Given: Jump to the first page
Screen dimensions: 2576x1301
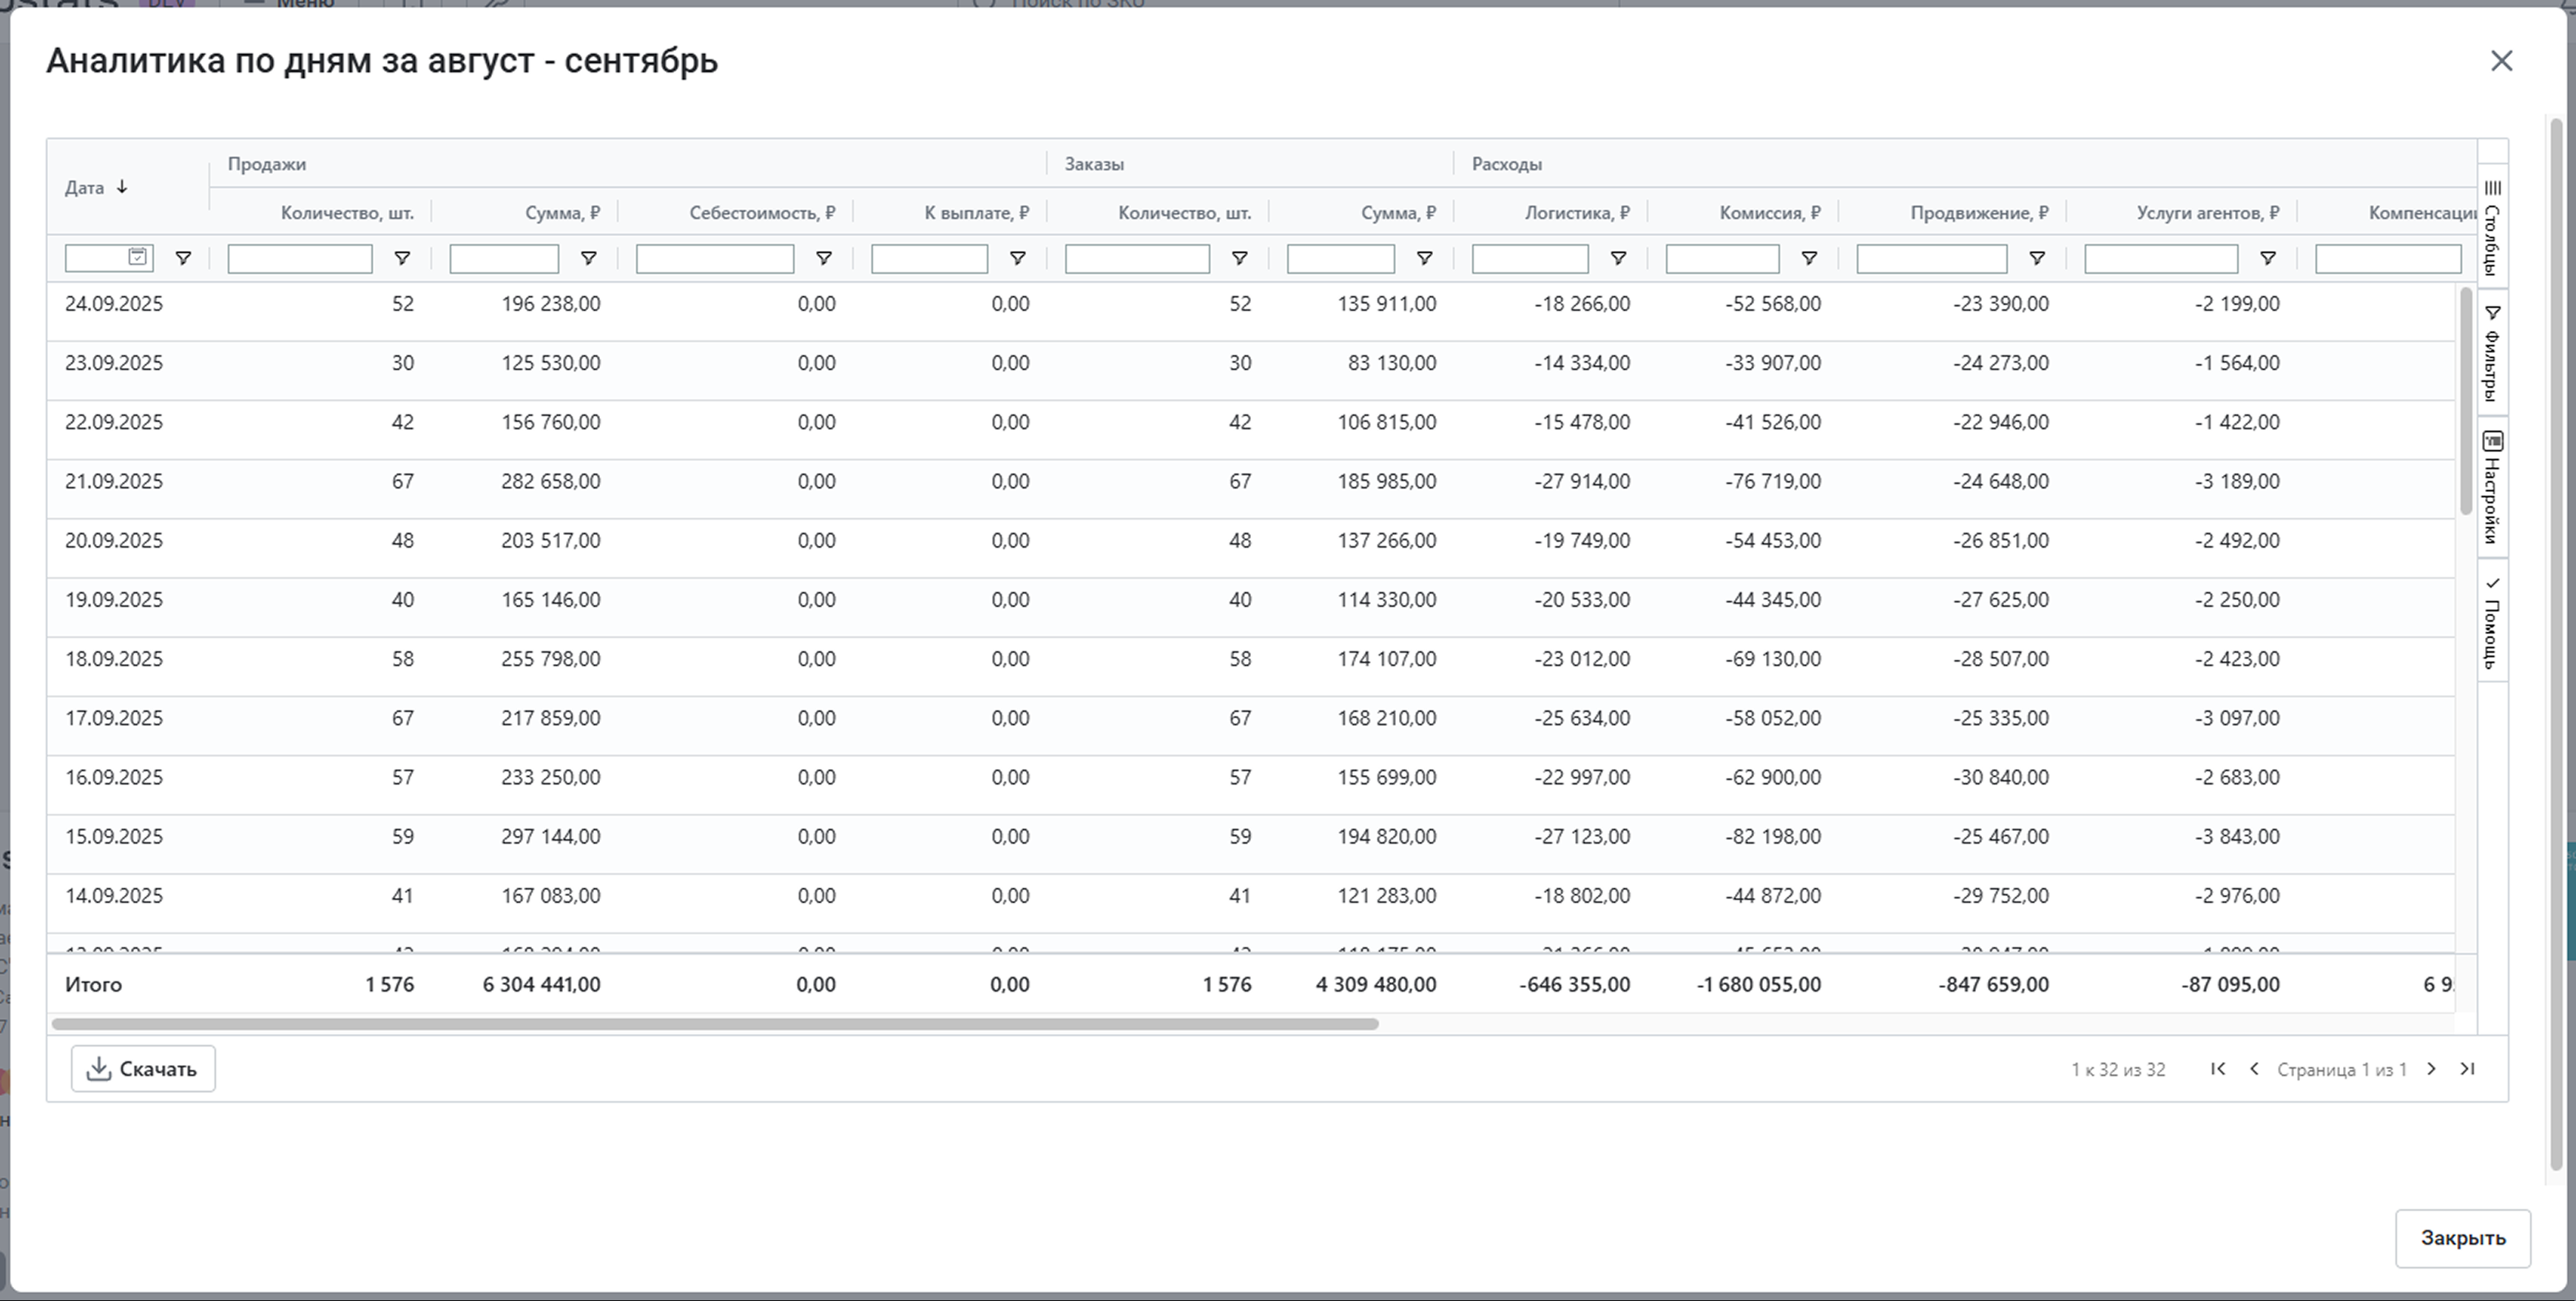Looking at the screenshot, I should [x=2217, y=1068].
